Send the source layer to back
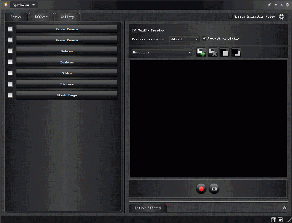 click(x=236, y=52)
